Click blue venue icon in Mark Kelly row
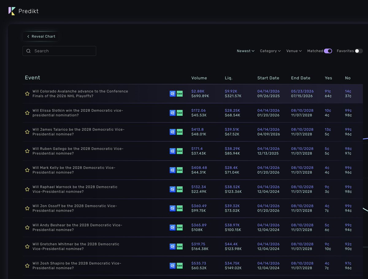This screenshot has width=368, height=279. point(173,170)
